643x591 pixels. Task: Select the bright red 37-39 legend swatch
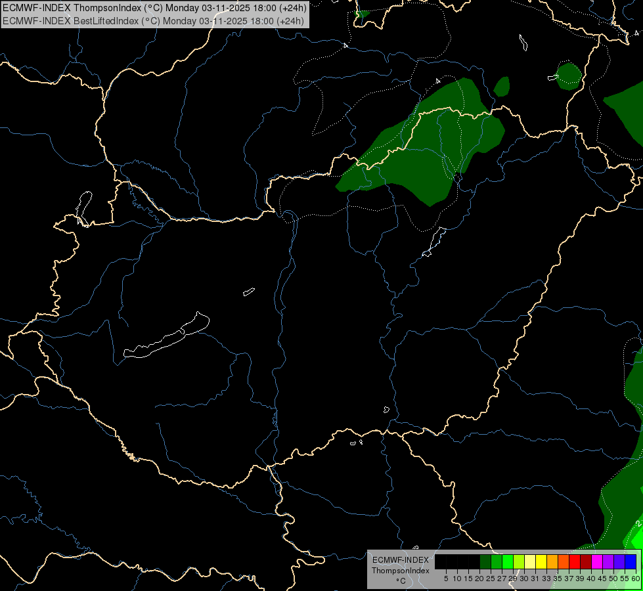(575, 561)
